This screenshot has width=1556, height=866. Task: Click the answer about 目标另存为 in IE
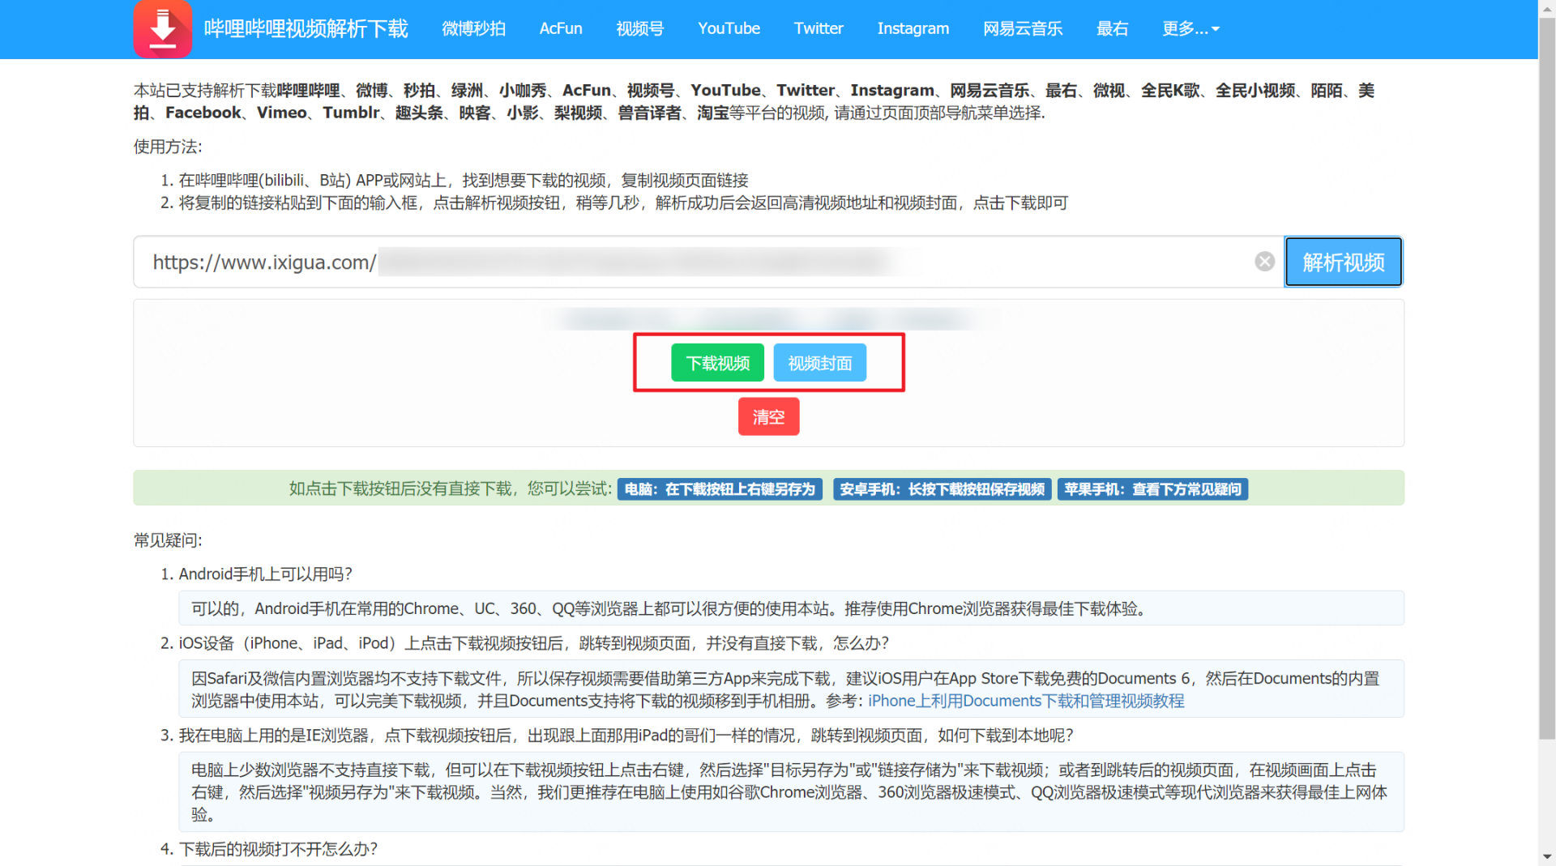791,792
